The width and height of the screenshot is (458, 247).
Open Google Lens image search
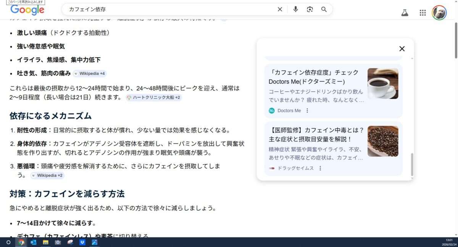[310, 10]
